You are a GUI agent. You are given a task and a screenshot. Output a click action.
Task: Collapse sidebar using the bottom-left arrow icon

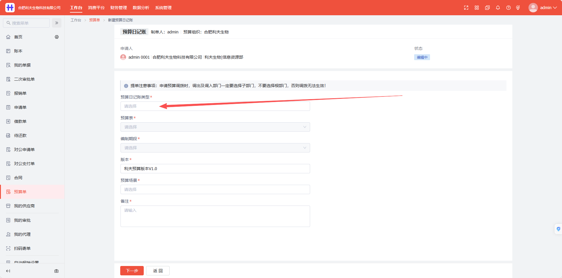pos(8,271)
